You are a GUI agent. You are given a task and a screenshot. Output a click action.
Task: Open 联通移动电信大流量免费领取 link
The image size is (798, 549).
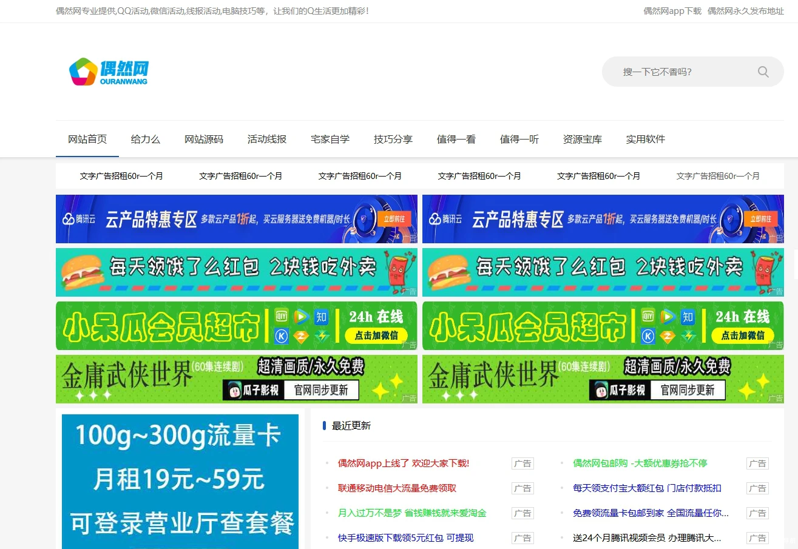point(397,488)
